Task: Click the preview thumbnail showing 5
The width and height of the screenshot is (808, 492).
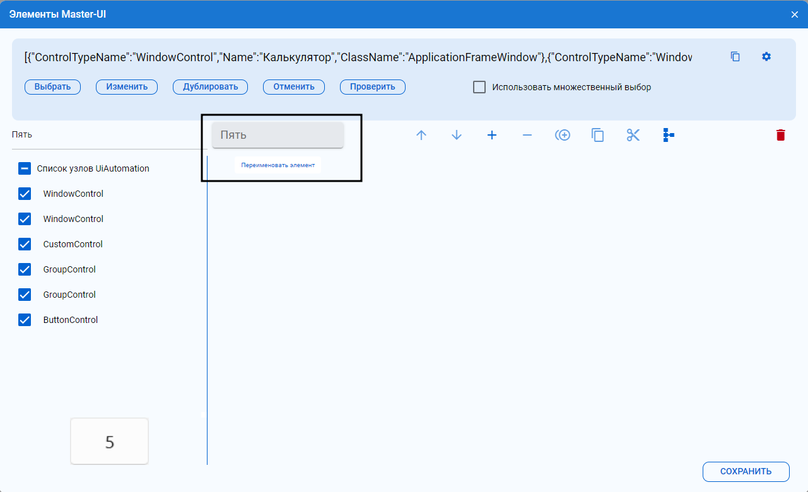Action: [x=110, y=442]
